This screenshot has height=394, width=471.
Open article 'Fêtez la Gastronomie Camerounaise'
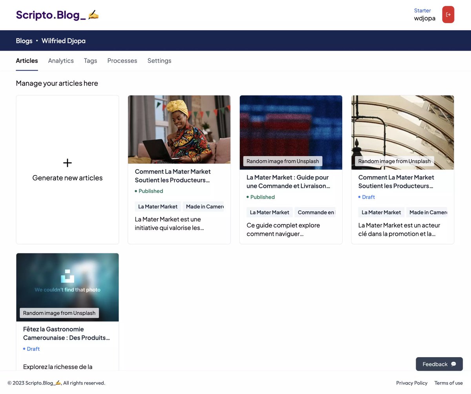pos(66,334)
